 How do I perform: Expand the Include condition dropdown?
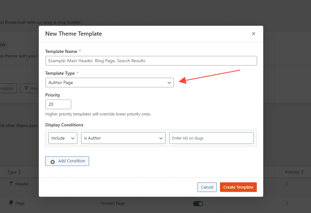[63, 138]
